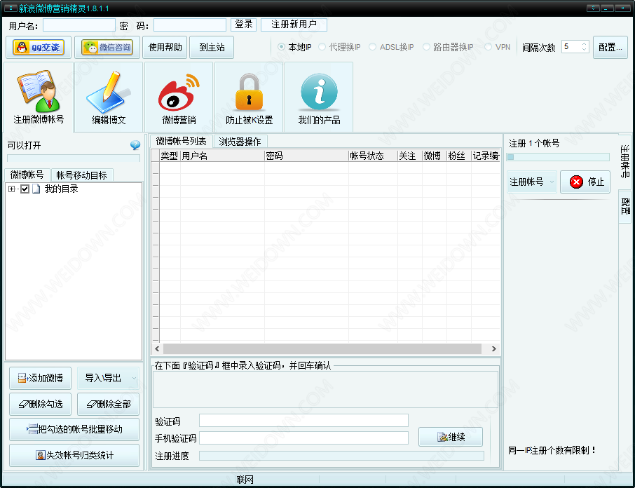Open the vertical 配置 side tab
Screen dimensions: 635x488
click(x=625, y=205)
